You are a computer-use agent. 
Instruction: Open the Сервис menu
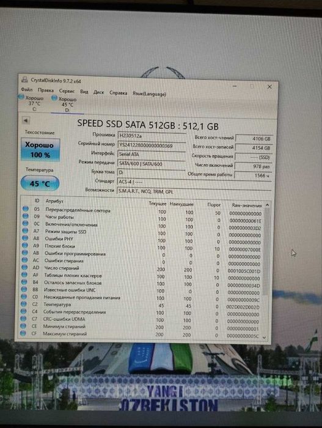point(67,91)
